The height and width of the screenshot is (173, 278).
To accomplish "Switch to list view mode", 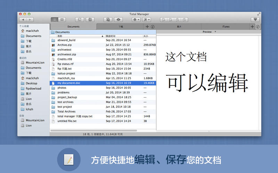I will point(55,20).
